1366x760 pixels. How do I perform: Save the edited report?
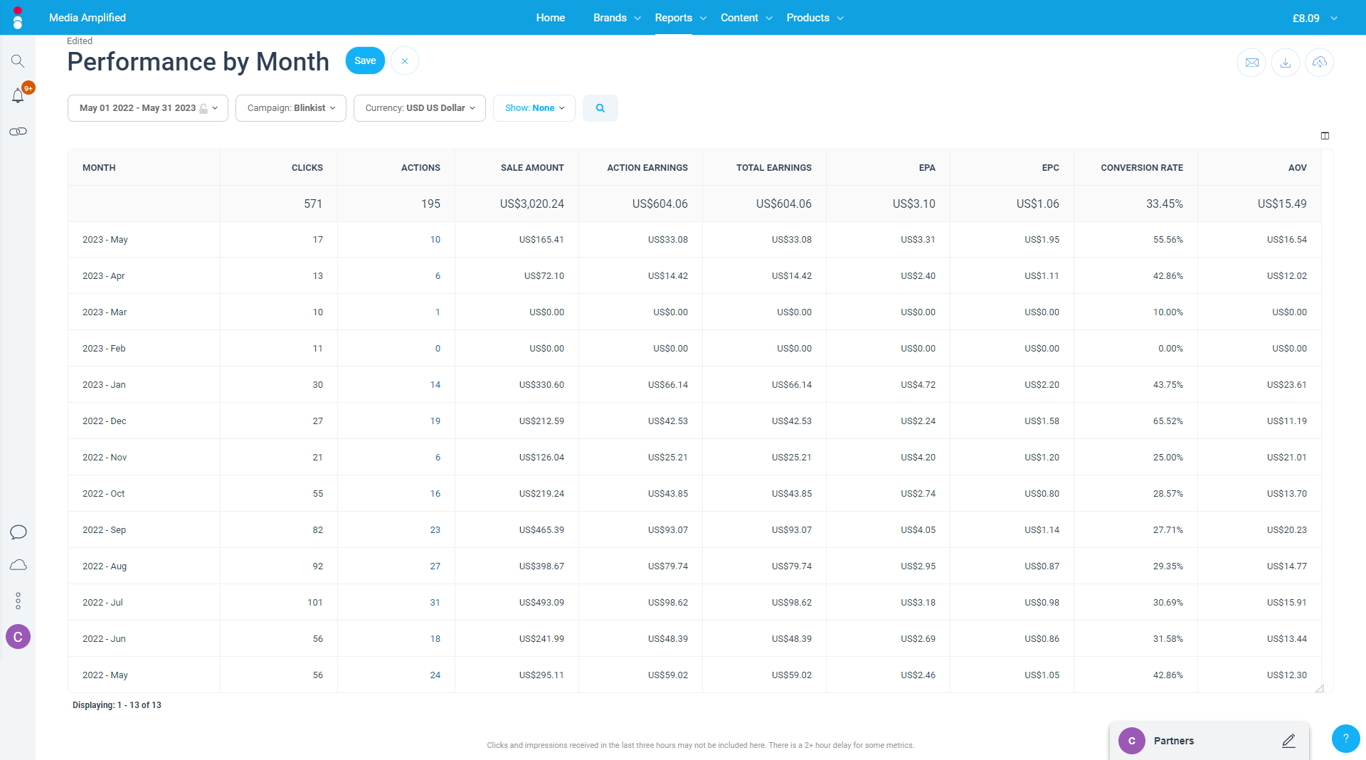click(x=365, y=61)
